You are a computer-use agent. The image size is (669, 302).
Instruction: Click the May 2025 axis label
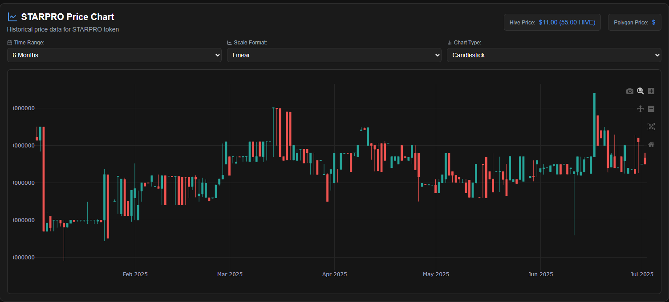(436, 274)
